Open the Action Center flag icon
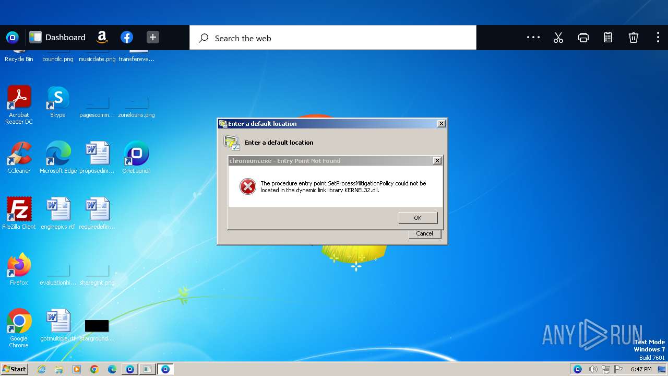Viewport: 668px width, 376px height. pyautogui.click(x=618, y=369)
